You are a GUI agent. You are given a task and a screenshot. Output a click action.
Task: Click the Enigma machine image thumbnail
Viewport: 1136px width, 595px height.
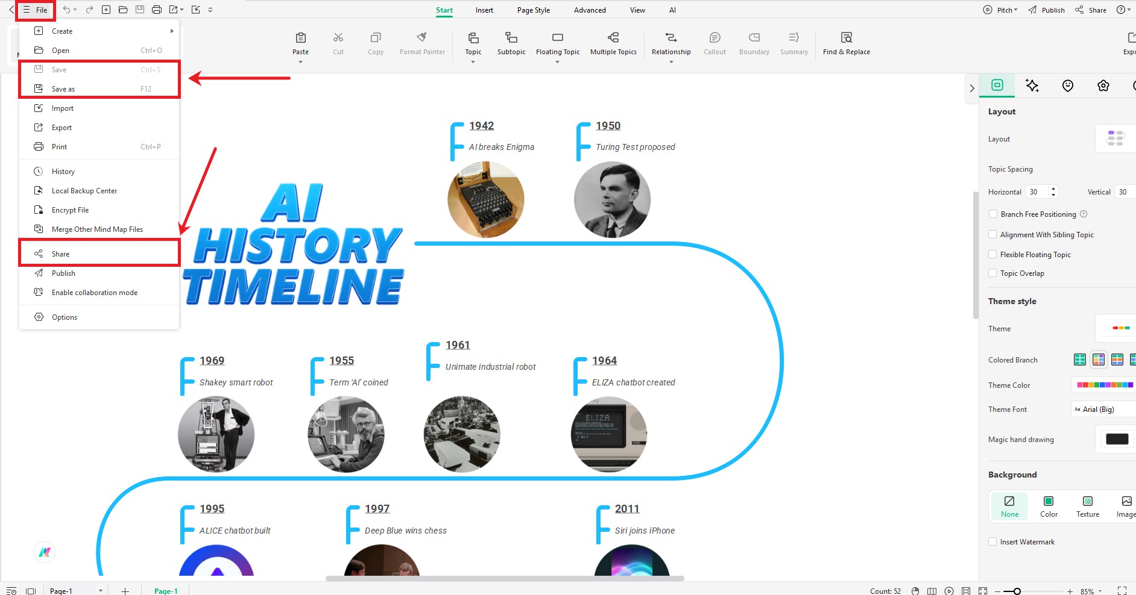pyautogui.click(x=486, y=199)
